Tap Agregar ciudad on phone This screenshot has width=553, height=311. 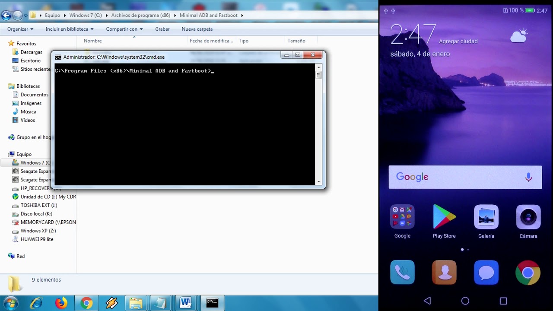pos(458,41)
